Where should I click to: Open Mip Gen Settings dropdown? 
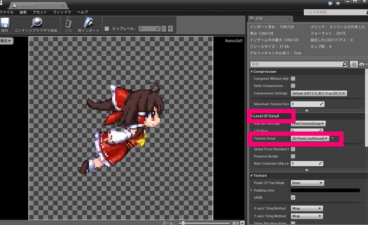pyautogui.click(x=308, y=123)
